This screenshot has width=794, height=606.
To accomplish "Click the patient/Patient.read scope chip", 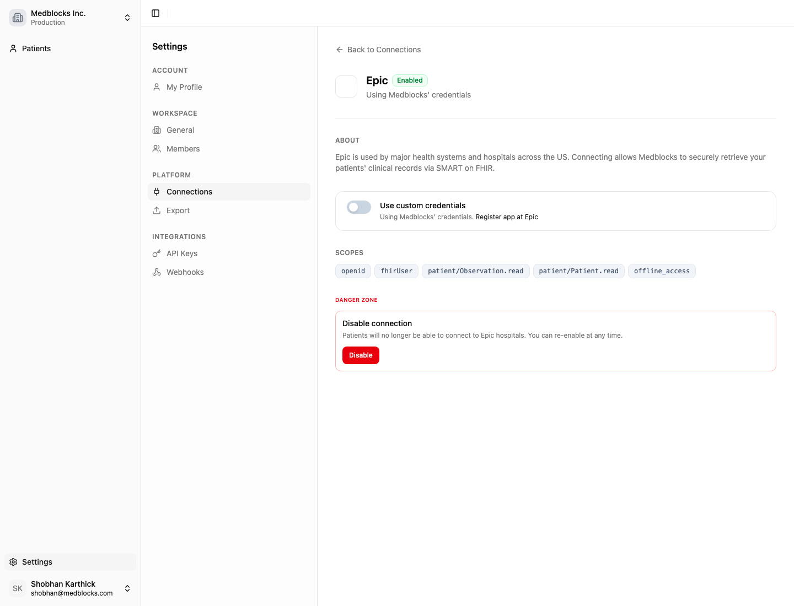I will pos(579,271).
